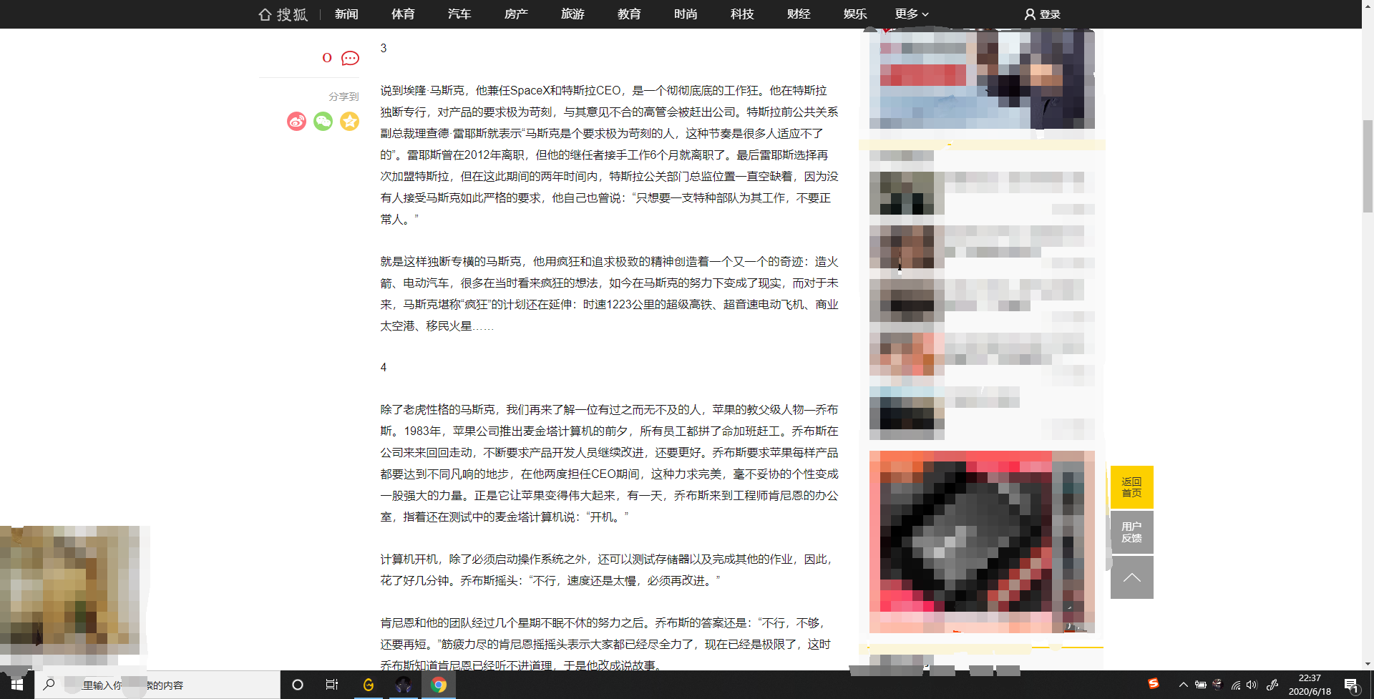
Task: Click the Sohu home logo
Action: (283, 14)
